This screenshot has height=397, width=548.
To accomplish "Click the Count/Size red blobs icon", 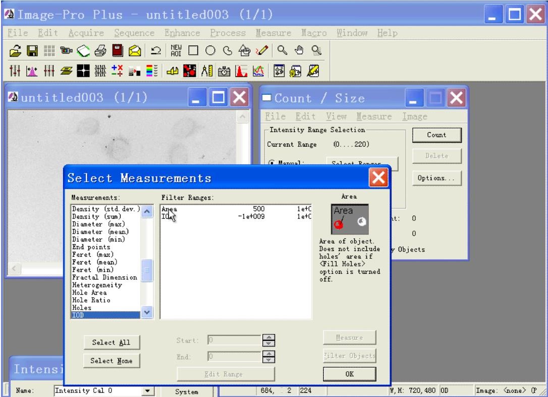I will [189, 71].
